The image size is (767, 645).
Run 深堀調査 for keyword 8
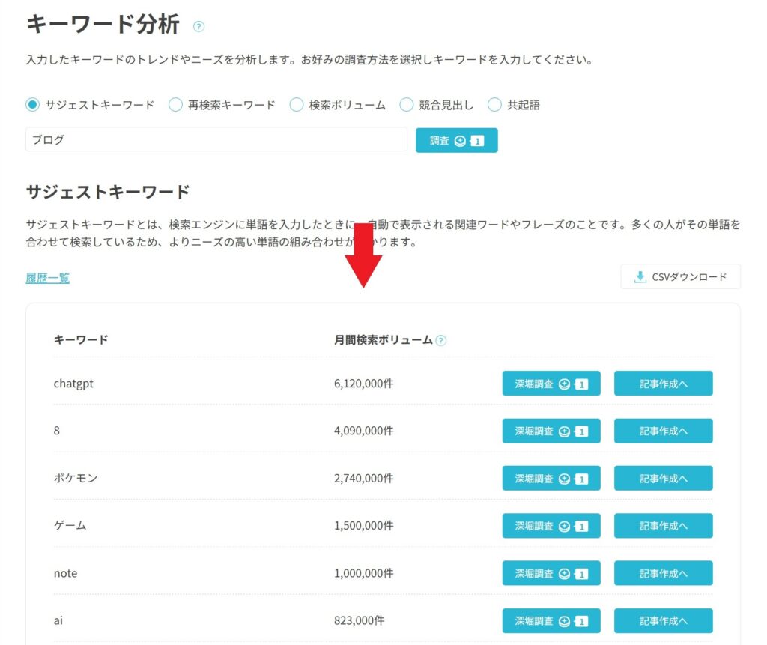551,431
